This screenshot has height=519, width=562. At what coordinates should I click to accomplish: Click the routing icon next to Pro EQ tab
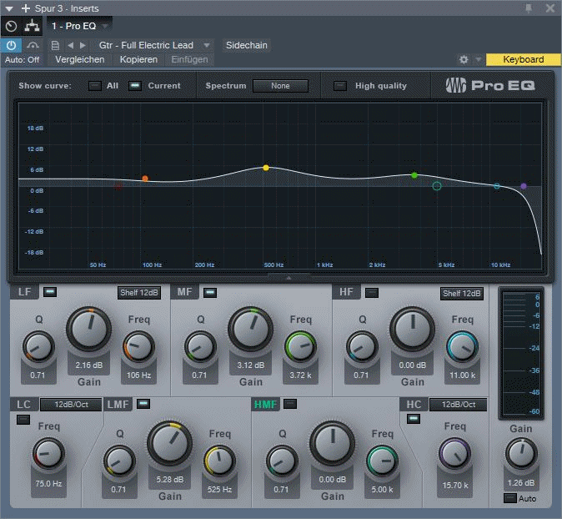(x=32, y=26)
